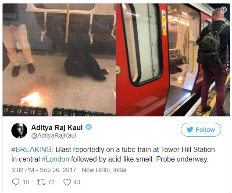The image size is (232, 193).
Task: Open Aditya Raj Kaul's profile avatar
Action: pyautogui.click(x=19, y=131)
